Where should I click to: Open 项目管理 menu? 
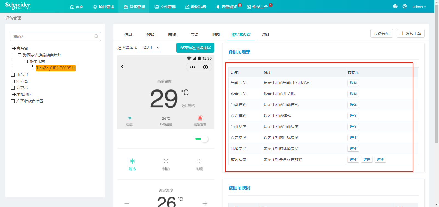(x=103, y=7)
